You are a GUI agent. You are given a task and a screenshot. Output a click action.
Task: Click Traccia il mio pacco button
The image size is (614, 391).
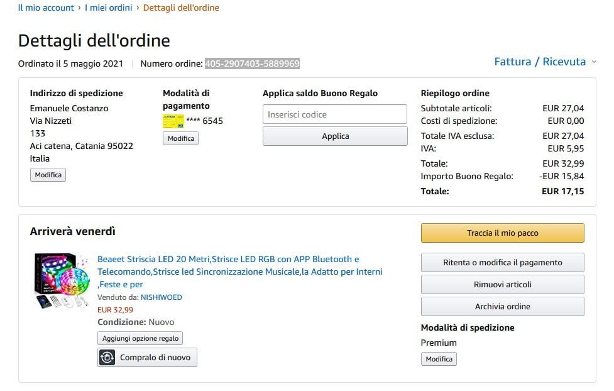click(502, 233)
